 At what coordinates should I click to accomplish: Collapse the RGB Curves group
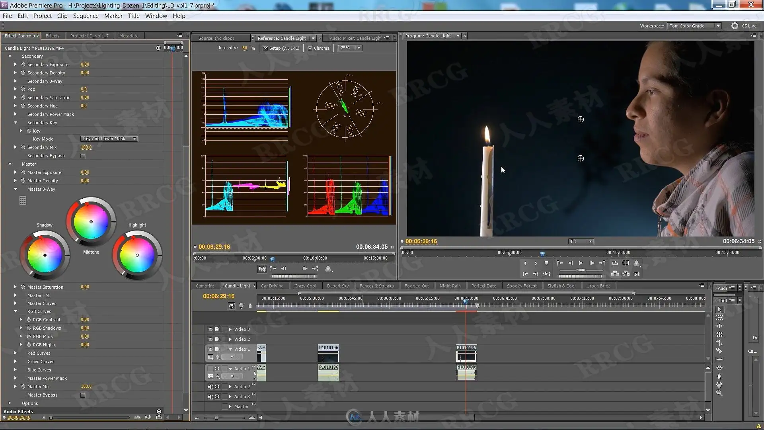(x=16, y=311)
